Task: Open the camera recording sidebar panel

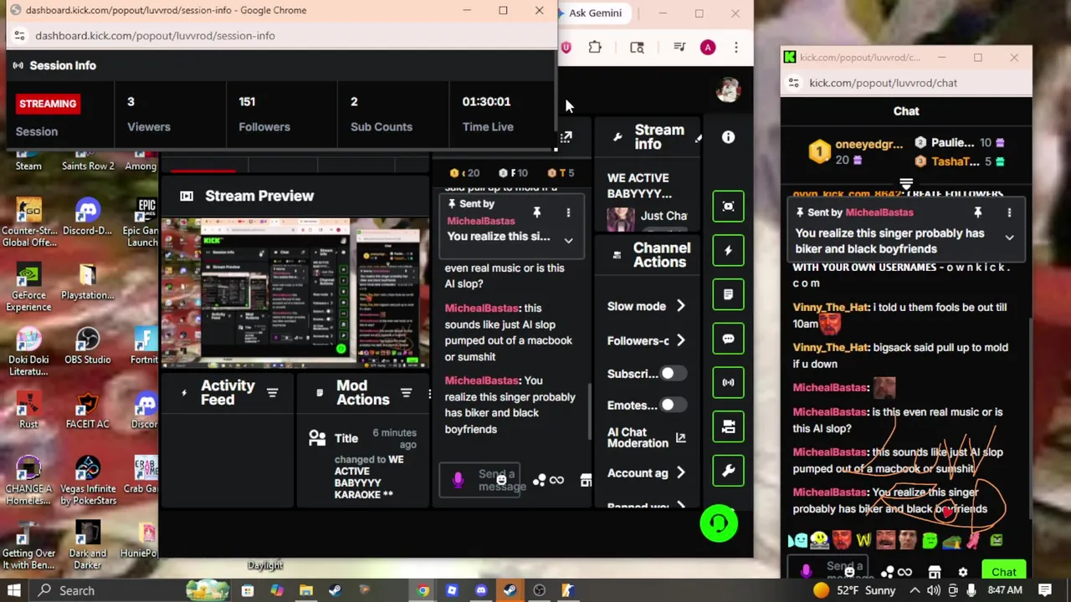Action: (x=728, y=426)
